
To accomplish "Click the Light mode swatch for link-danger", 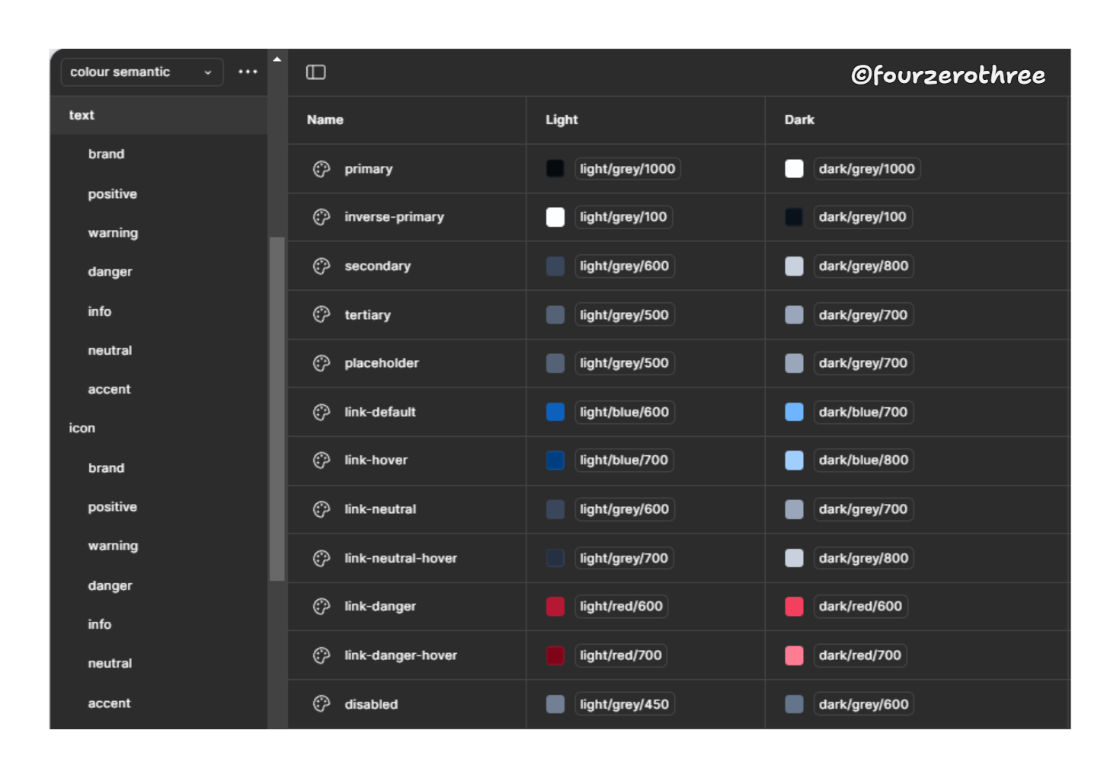I will [555, 606].
